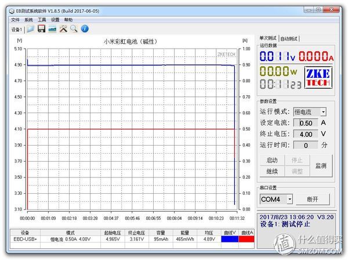Click the voltage readout display in 运行数据

(x=277, y=56)
